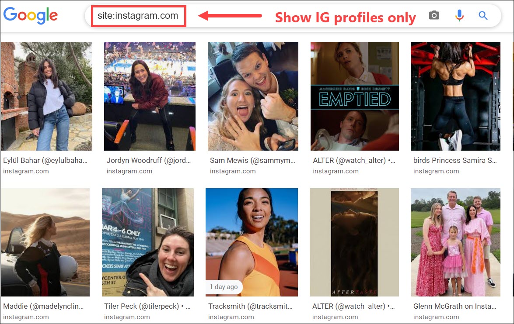The image size is (514, 324).
Task: Click the Jordyn Woodruff result title
Action: pos(148,160)
